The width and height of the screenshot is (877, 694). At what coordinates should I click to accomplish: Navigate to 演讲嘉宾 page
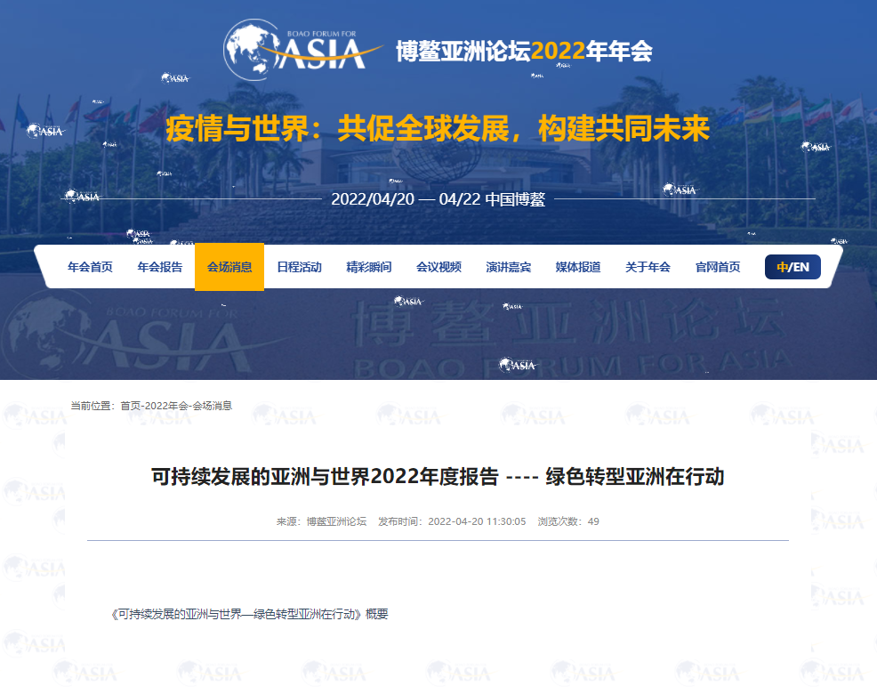(x=509, y=267)
